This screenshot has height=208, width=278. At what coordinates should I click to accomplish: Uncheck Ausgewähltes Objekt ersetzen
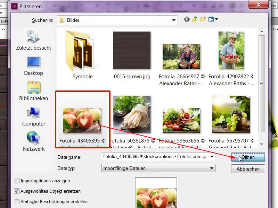click(17, 191)
